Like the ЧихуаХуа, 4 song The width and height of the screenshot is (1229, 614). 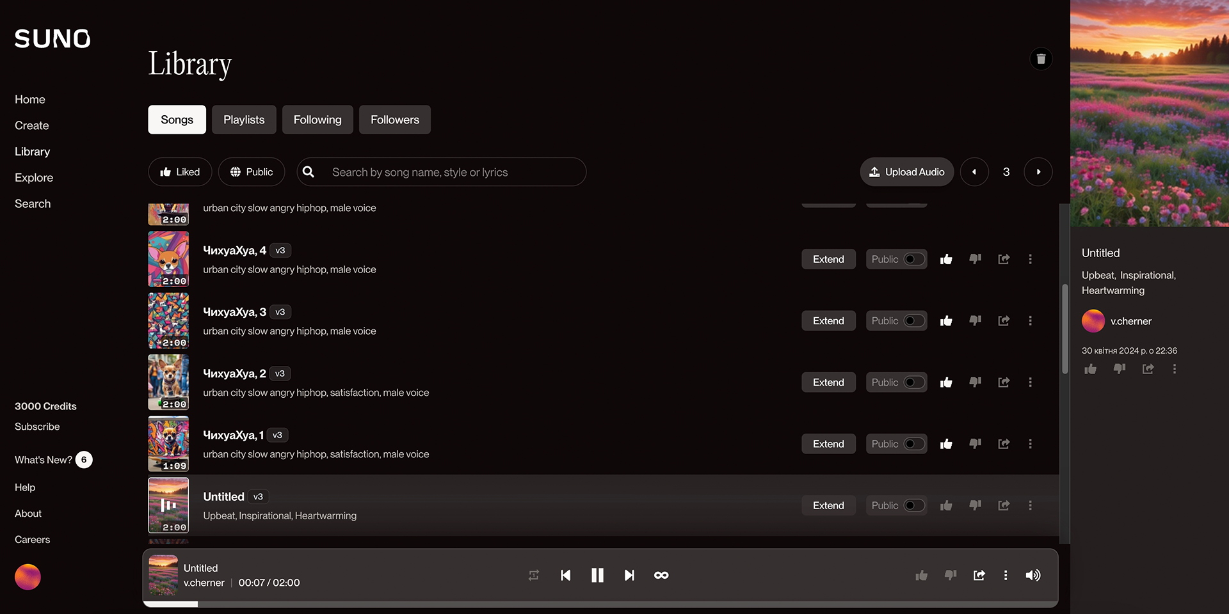pos(946,259)
